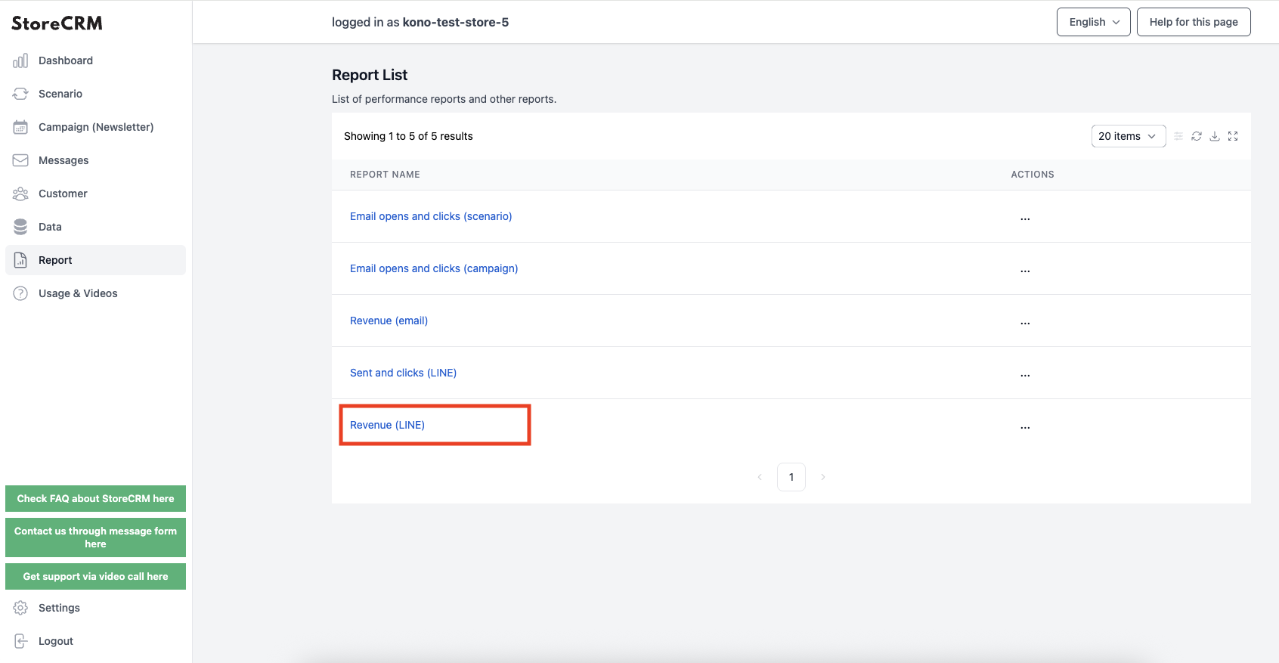Open Revenue (email) report
This screenshot has height=663, width=1279.
click(x=389, y=321)
